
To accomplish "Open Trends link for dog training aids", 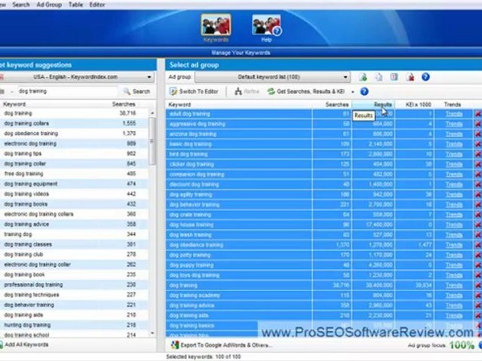I will pyautogui.click(x=454, y=315).
